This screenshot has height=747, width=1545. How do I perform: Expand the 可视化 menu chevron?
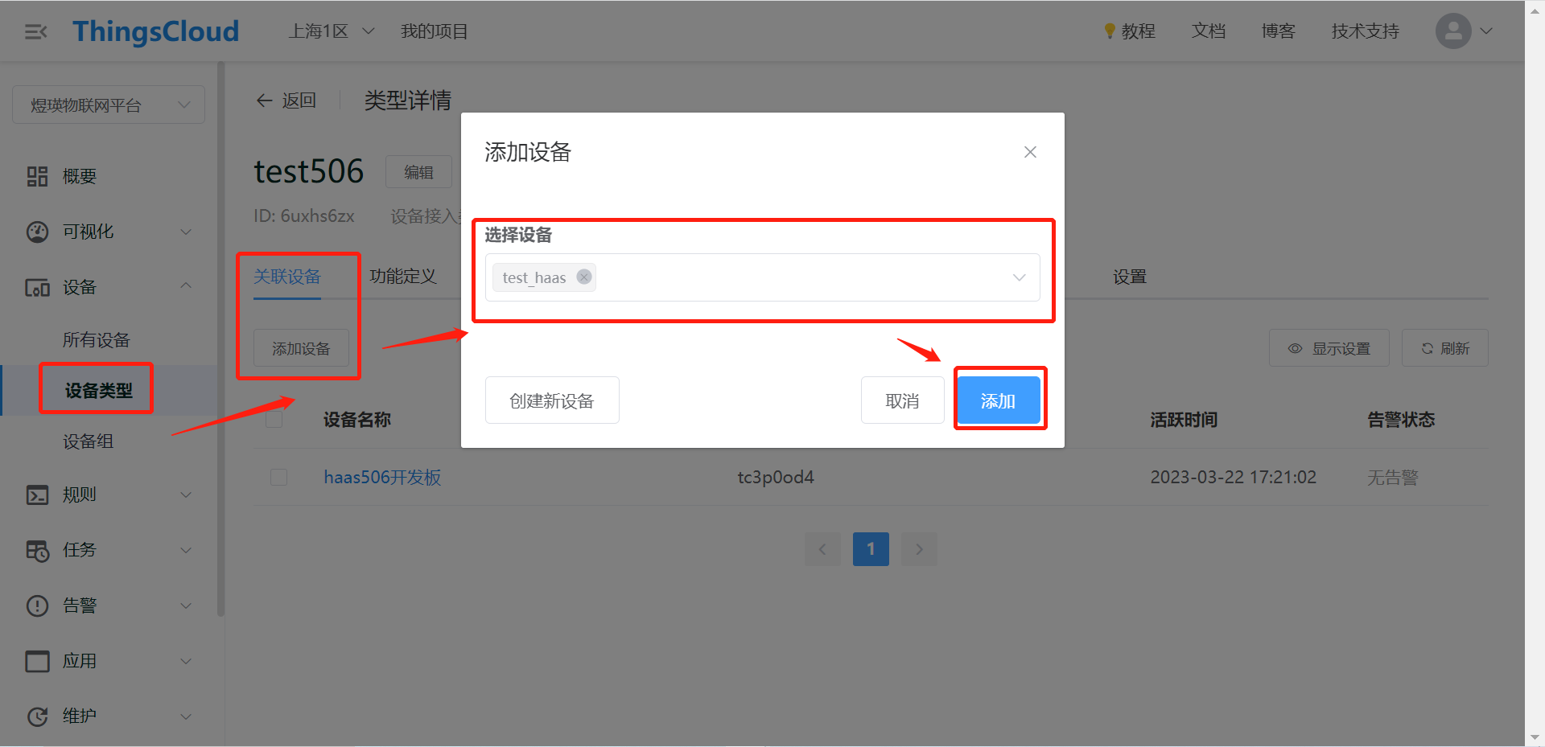point(186,232)
